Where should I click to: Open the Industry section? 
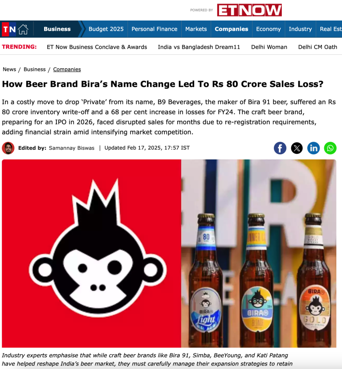click(x=301, y=29)
